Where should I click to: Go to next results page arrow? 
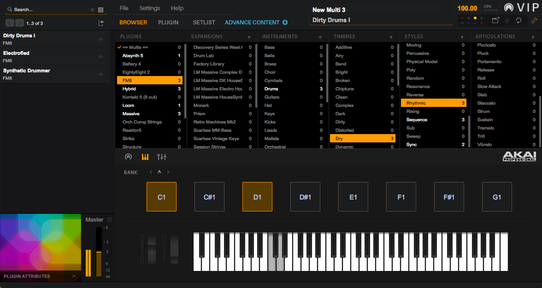coord(20,23)
